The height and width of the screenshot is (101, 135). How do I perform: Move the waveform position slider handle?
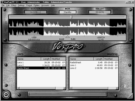click(x=71, y=17)
